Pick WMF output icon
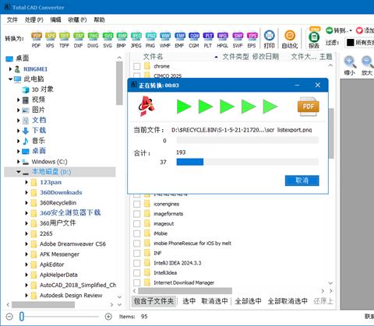374x326 pixels. 165,40
